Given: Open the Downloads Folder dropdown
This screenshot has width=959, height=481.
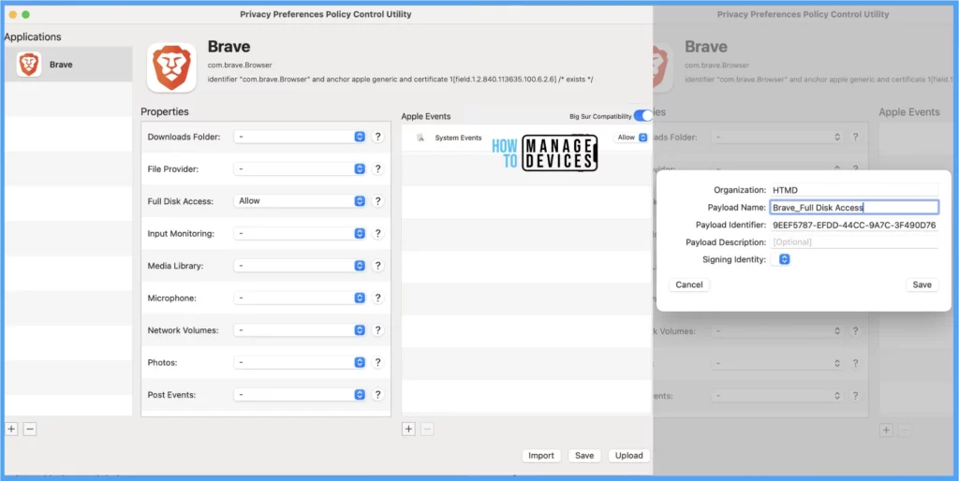Looking at the screenshot, I should 300,137.
